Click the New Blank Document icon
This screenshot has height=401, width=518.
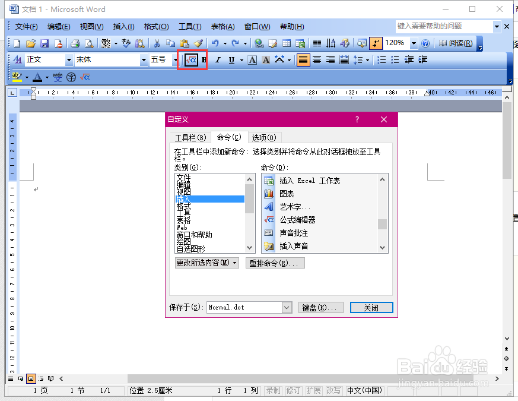pos(16,43)
